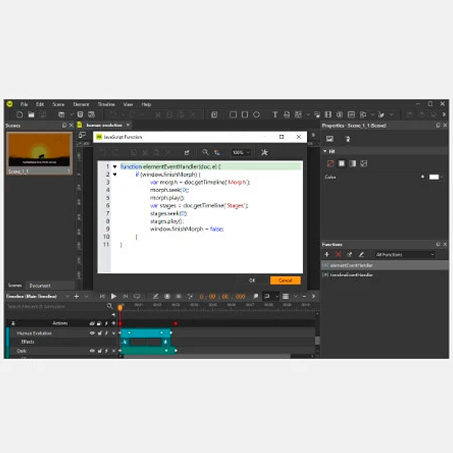Click the OK button in JavaScript dialog
The image size is (453, 453).
pyautogui.click(x=252, y=280)
